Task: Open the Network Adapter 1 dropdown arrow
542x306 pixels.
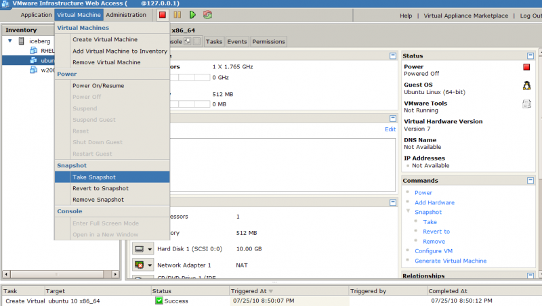Action: click(x=150, y=265)
